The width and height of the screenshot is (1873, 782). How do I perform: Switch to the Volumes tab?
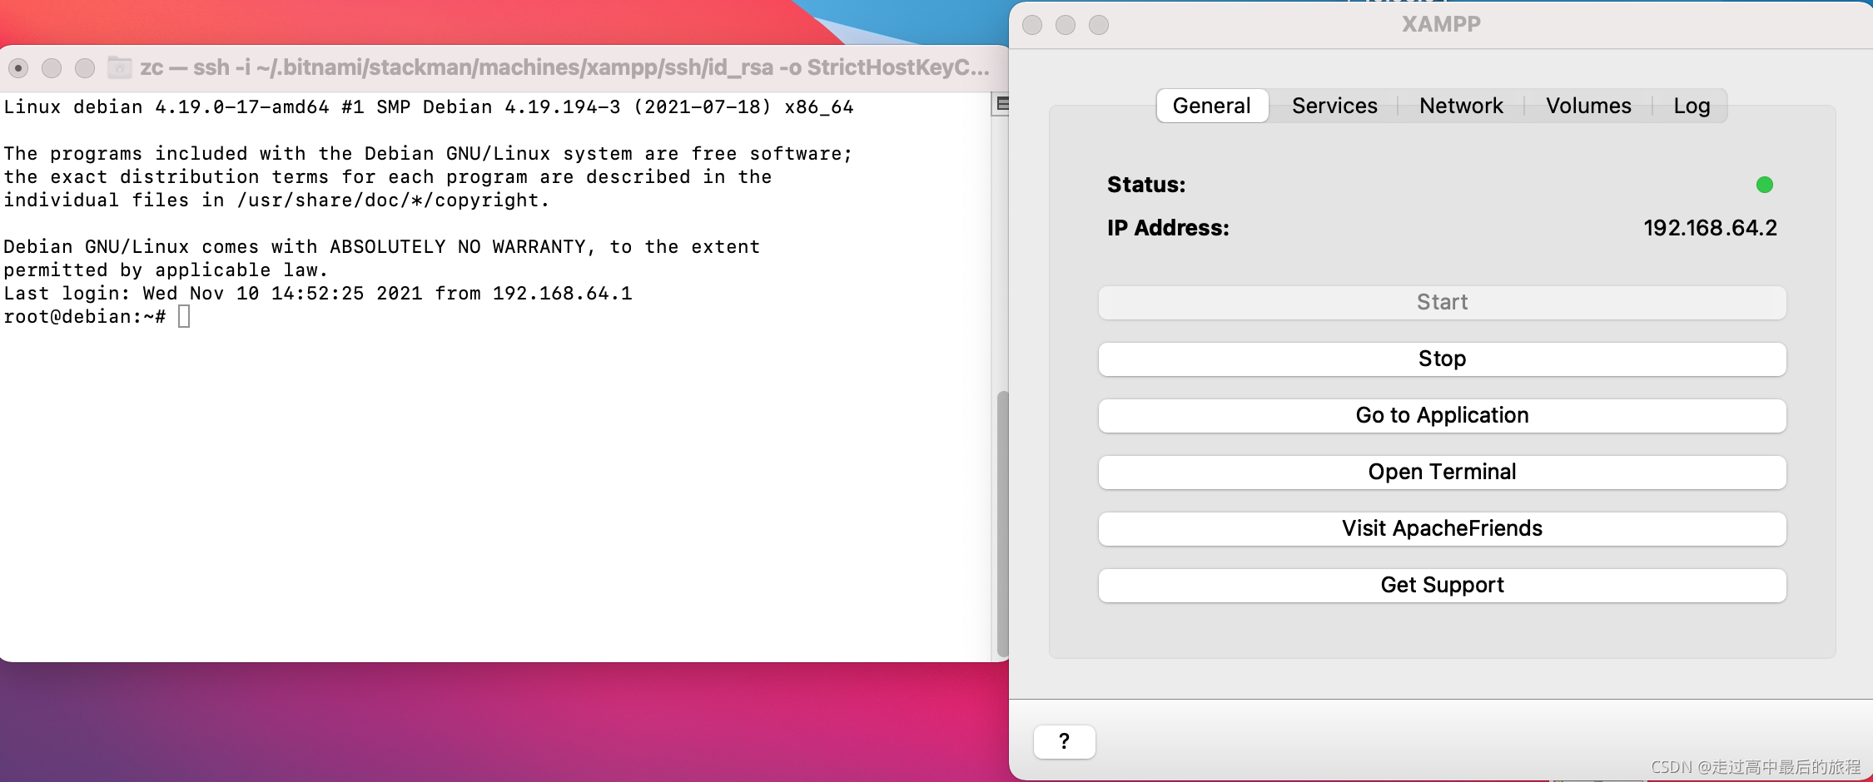pos(1588,106)
